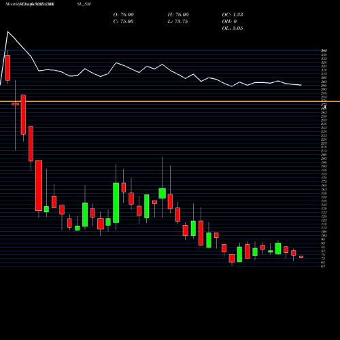This screenshot has height=340, width=340.
Task: Click the OC: 1.33 value
Action: coord(233,15)
